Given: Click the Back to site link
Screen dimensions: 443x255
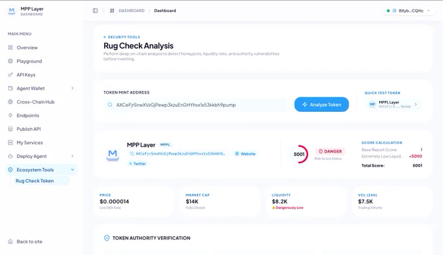Looking at the screenshot, I should tap(29, 241).
